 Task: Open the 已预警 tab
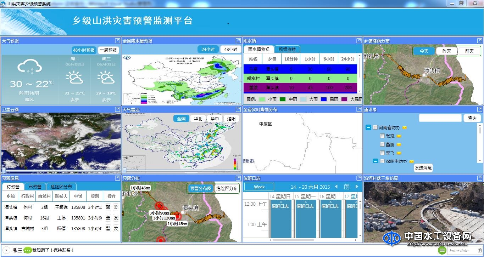point(35,187)
